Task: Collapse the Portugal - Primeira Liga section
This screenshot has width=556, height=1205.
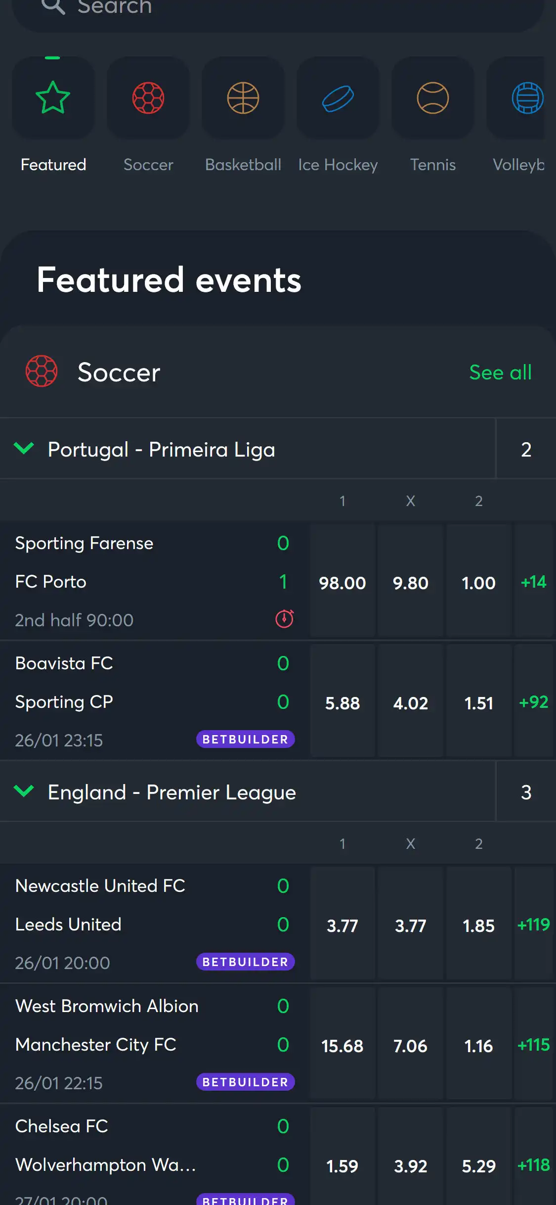Action: pos(24,449)
